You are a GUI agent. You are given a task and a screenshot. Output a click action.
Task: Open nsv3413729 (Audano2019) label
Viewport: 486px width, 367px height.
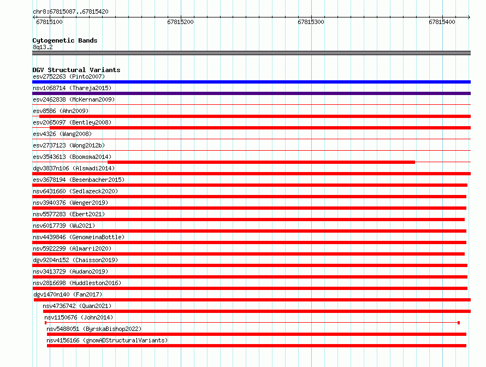click(x=70, y=271)
